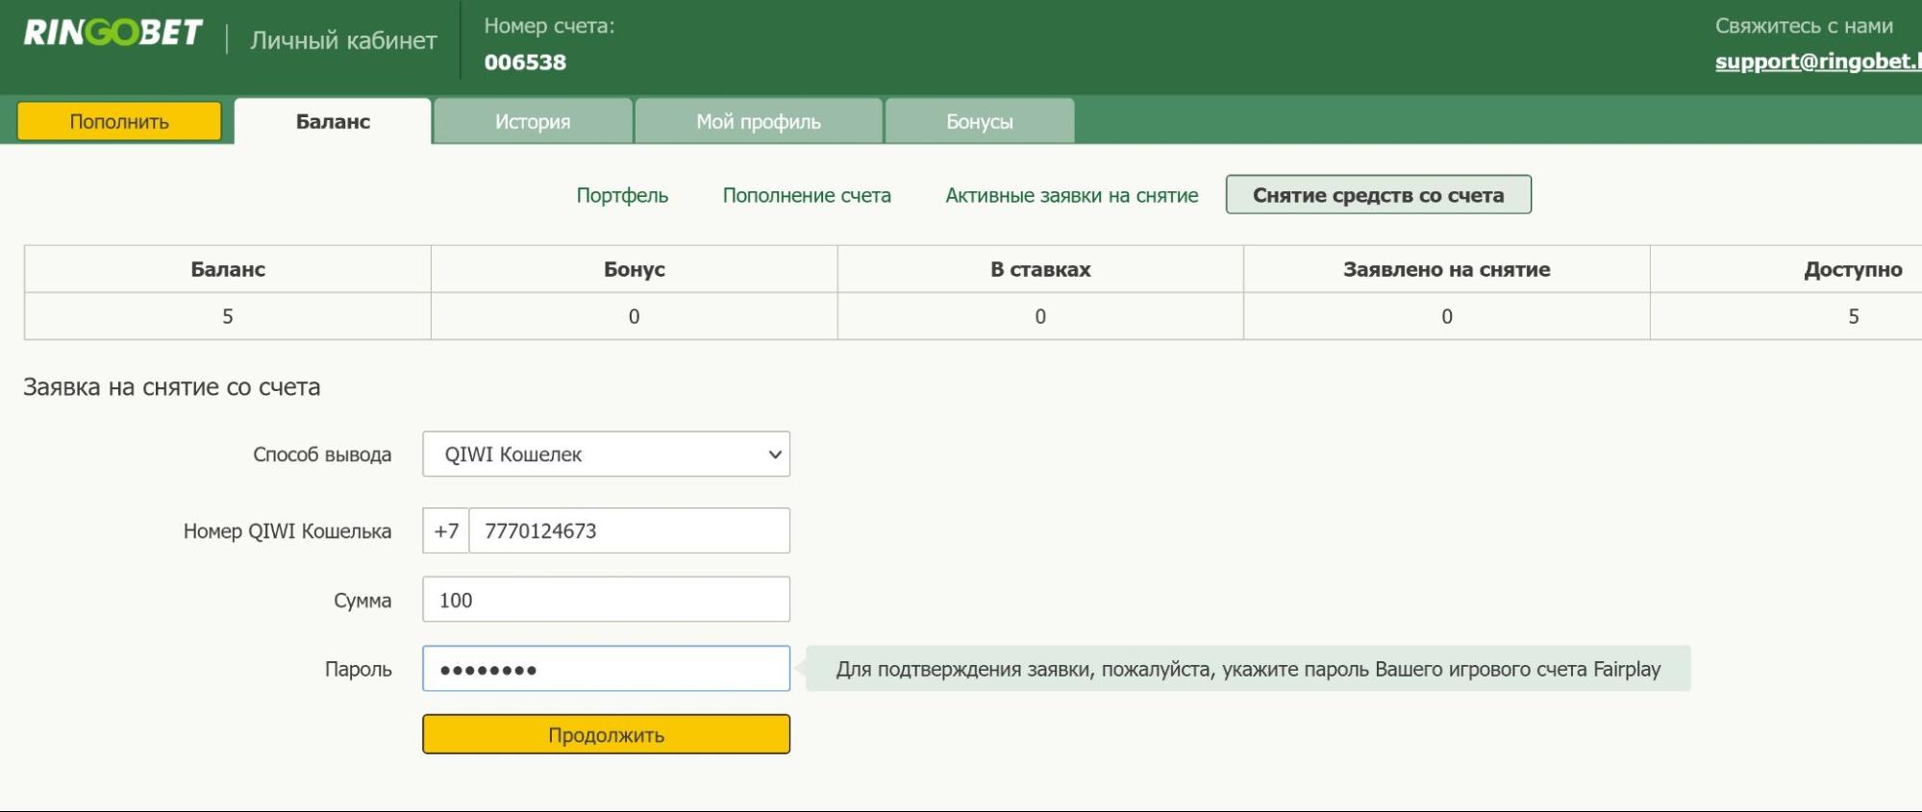This screenshot has width=1922, height=812.
Task: Click the Личный кабинет heading
Action: [343, 40]
